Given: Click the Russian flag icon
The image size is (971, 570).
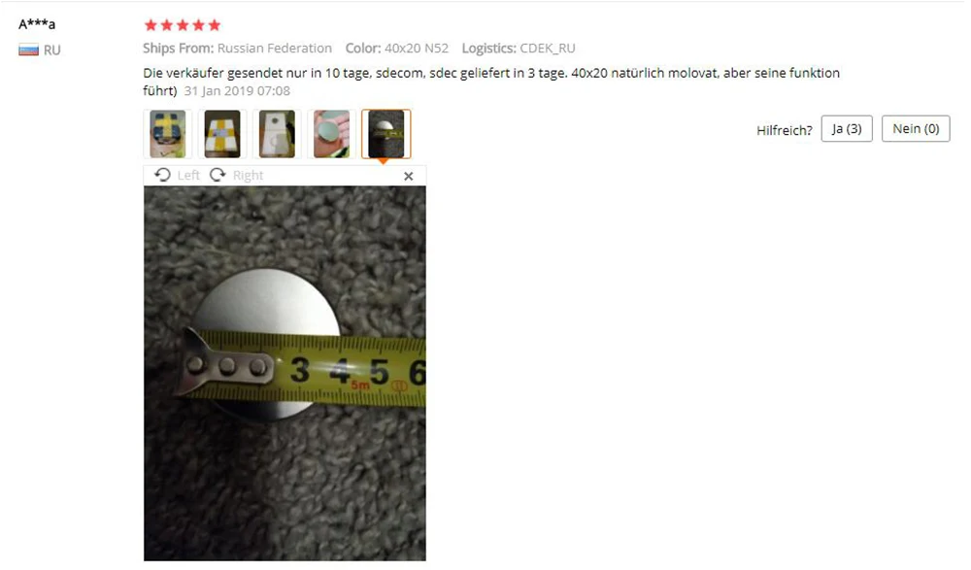Looking at the screenshot, I should point(28,50).
